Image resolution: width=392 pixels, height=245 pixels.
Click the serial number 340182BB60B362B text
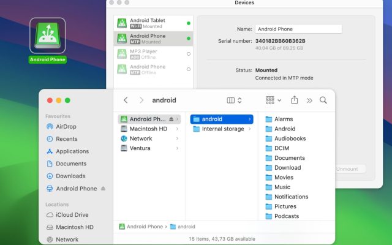(281, 41)
